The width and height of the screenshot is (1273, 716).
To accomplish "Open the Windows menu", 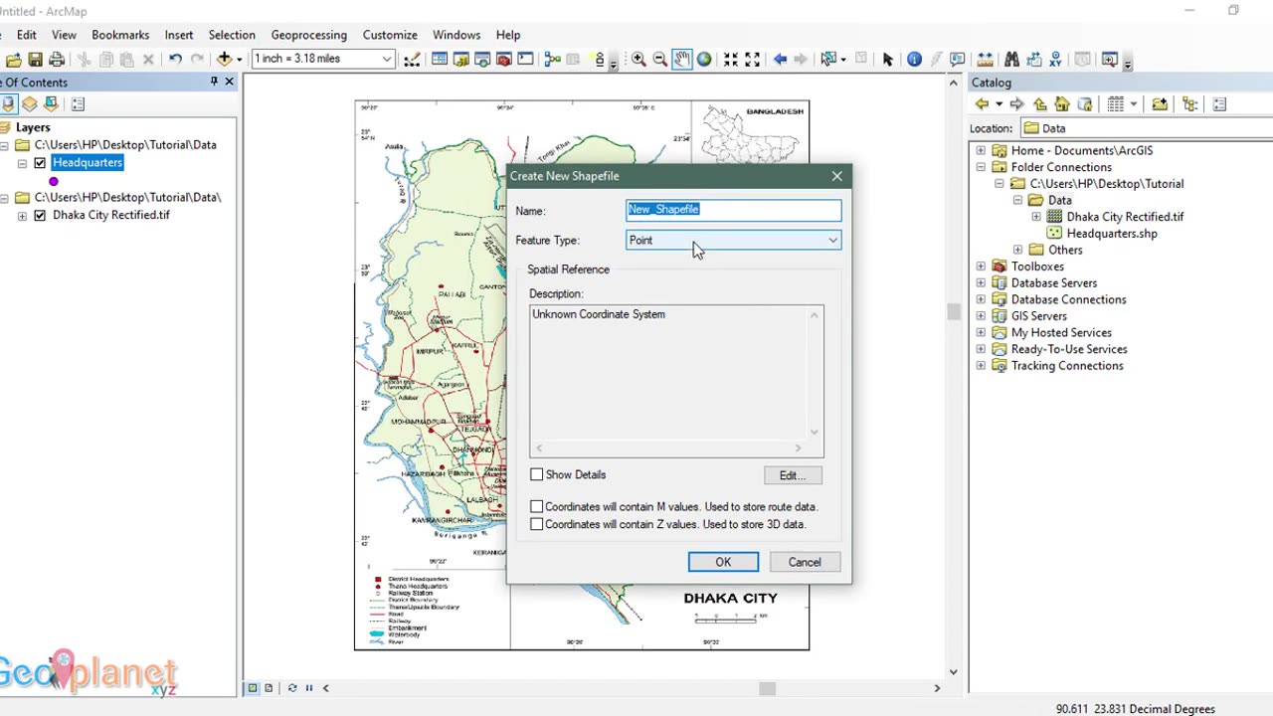I will [456, 35].
